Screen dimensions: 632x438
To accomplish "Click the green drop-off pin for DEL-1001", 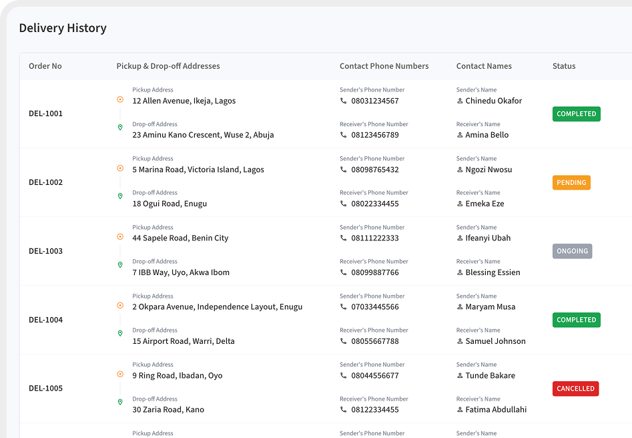I will click(x=120, y=127).
